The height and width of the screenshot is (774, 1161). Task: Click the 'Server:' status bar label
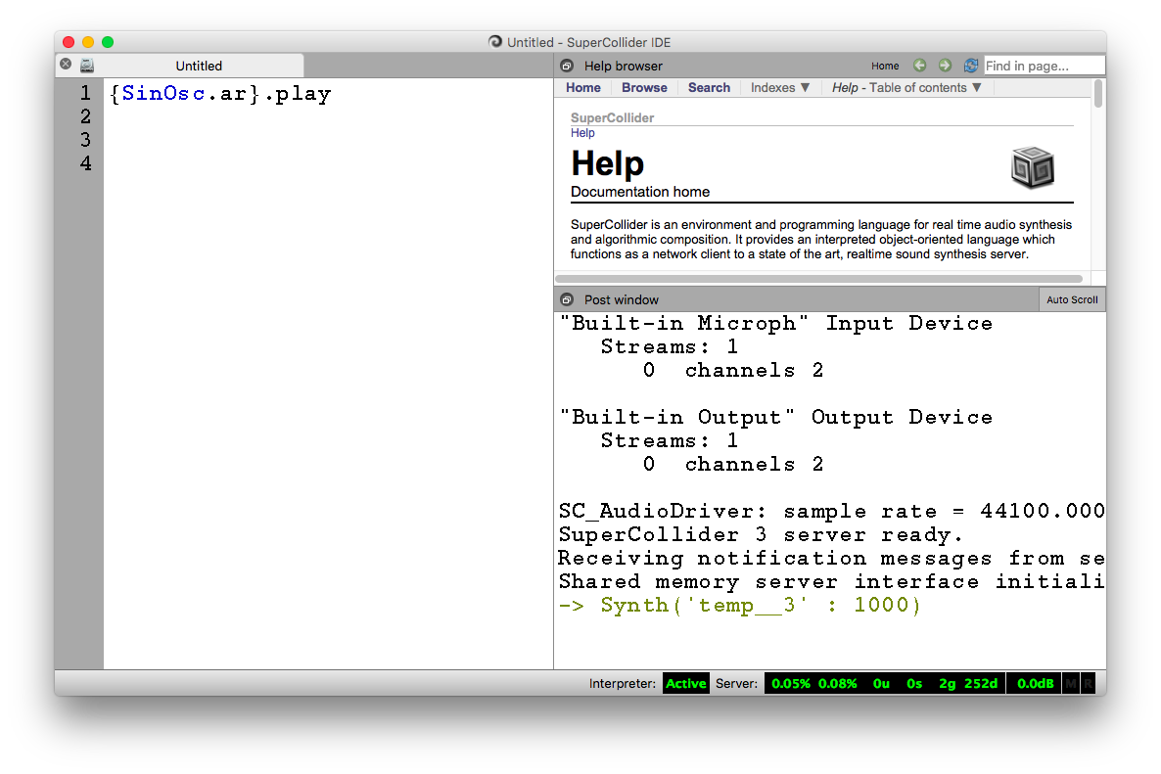click(736, 683)
